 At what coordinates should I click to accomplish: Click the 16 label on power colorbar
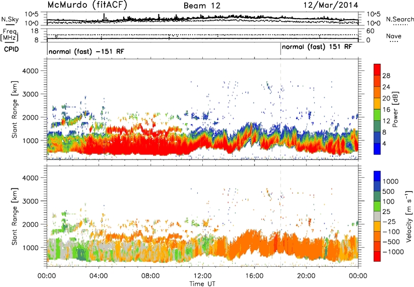click(386, 110)
